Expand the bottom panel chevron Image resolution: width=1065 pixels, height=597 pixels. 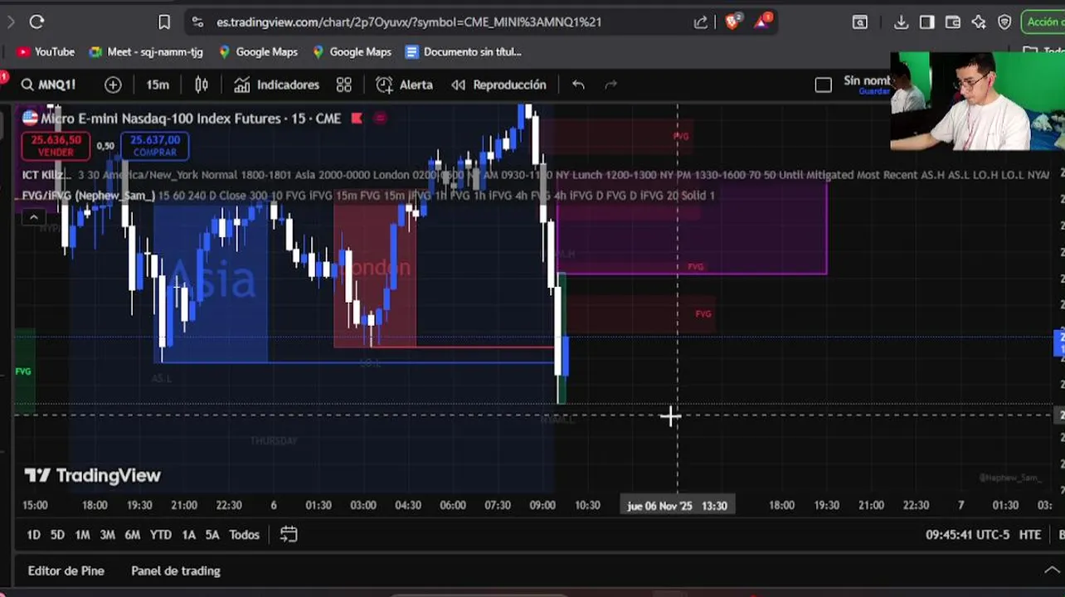pyautogui.click(x=1051, y=570)
